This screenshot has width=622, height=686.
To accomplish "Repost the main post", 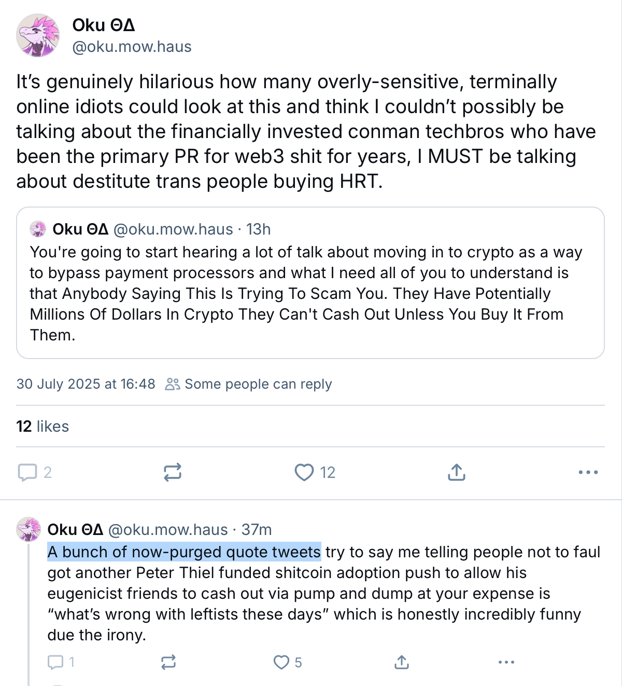I will (173, 472).
